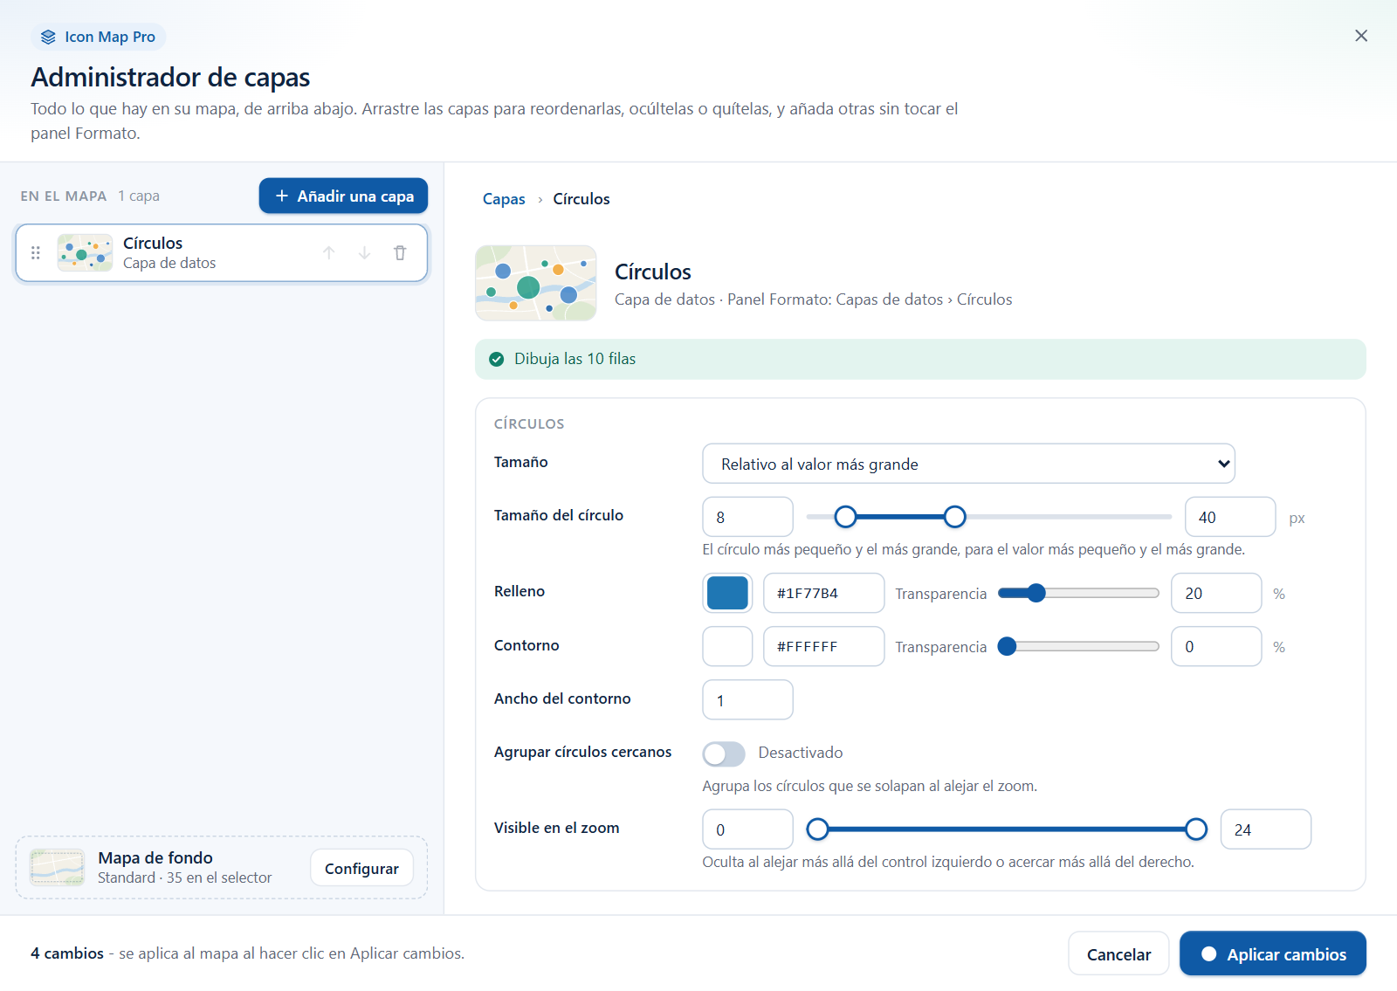Viewport: 1397px width, 991px height.
Task: Click the maximum handle of Tamaño del círculo slider
Action: pyautogui.click(x=955, y=517)
